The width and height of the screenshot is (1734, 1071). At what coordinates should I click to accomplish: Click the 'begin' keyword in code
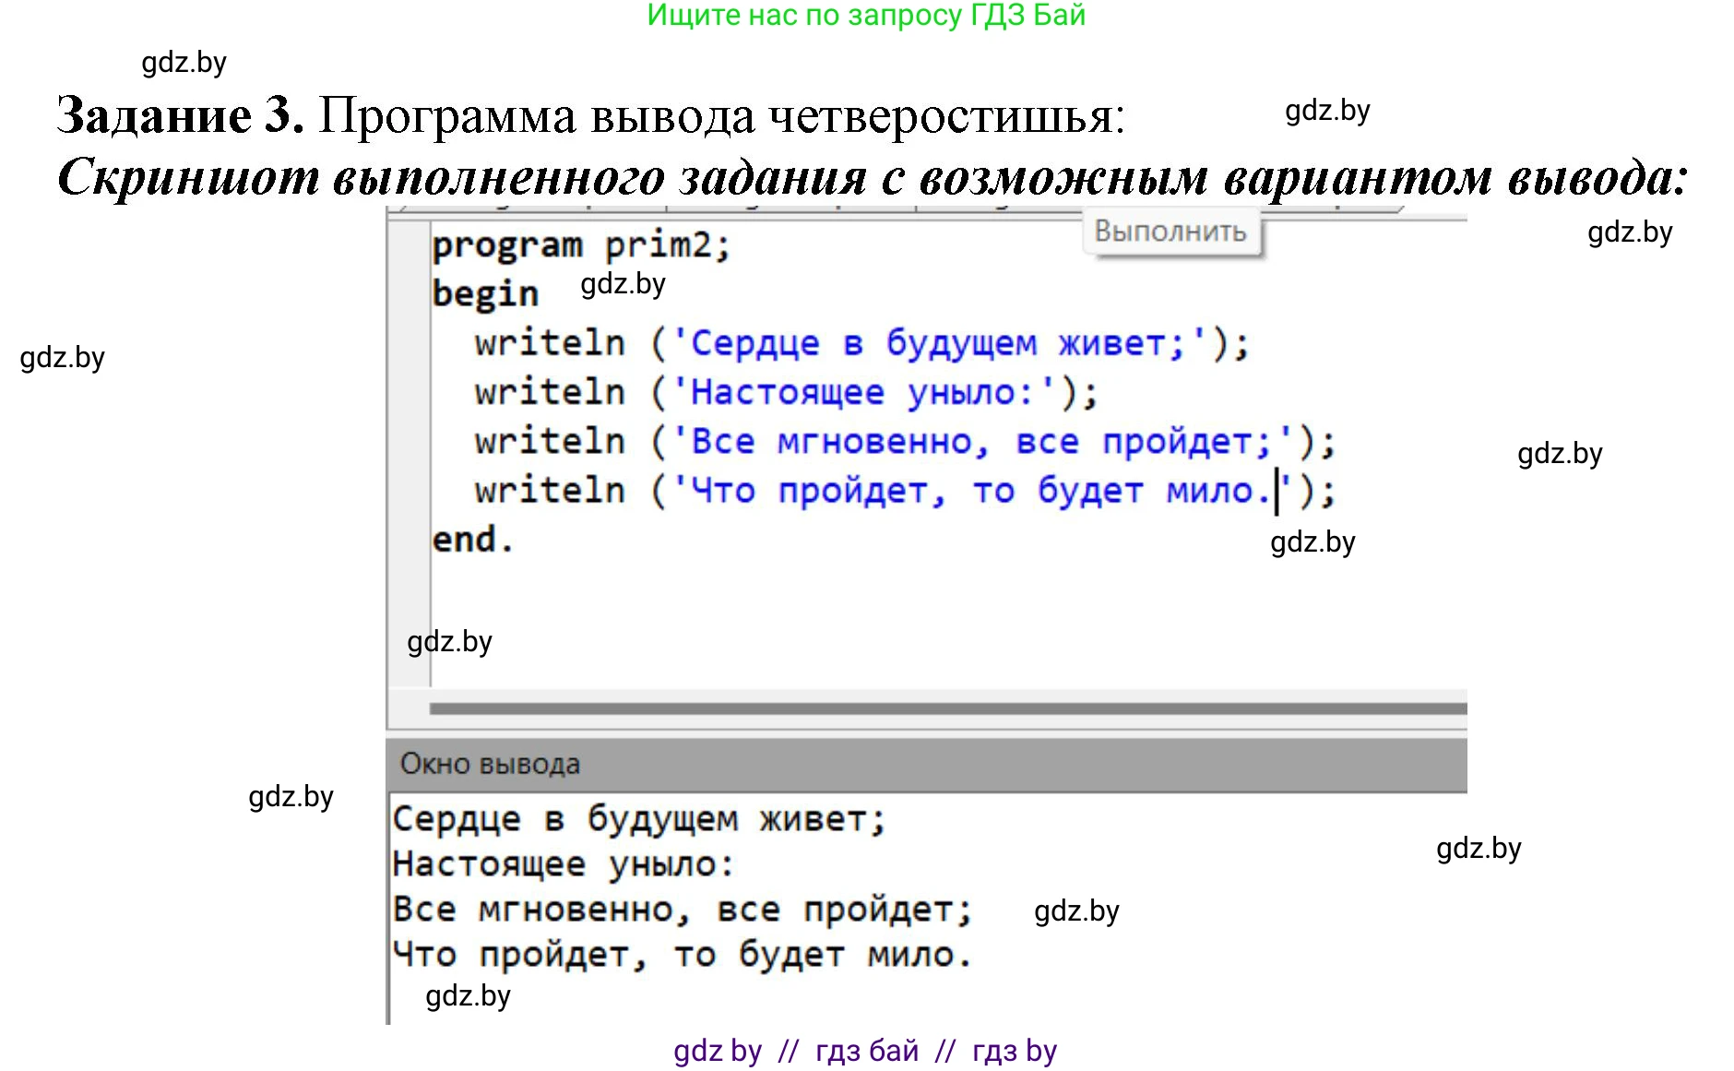[x=485, y=294]
